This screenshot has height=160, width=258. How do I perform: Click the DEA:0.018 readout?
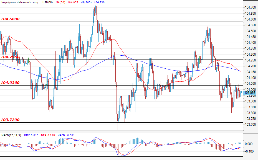pos(48,135)
